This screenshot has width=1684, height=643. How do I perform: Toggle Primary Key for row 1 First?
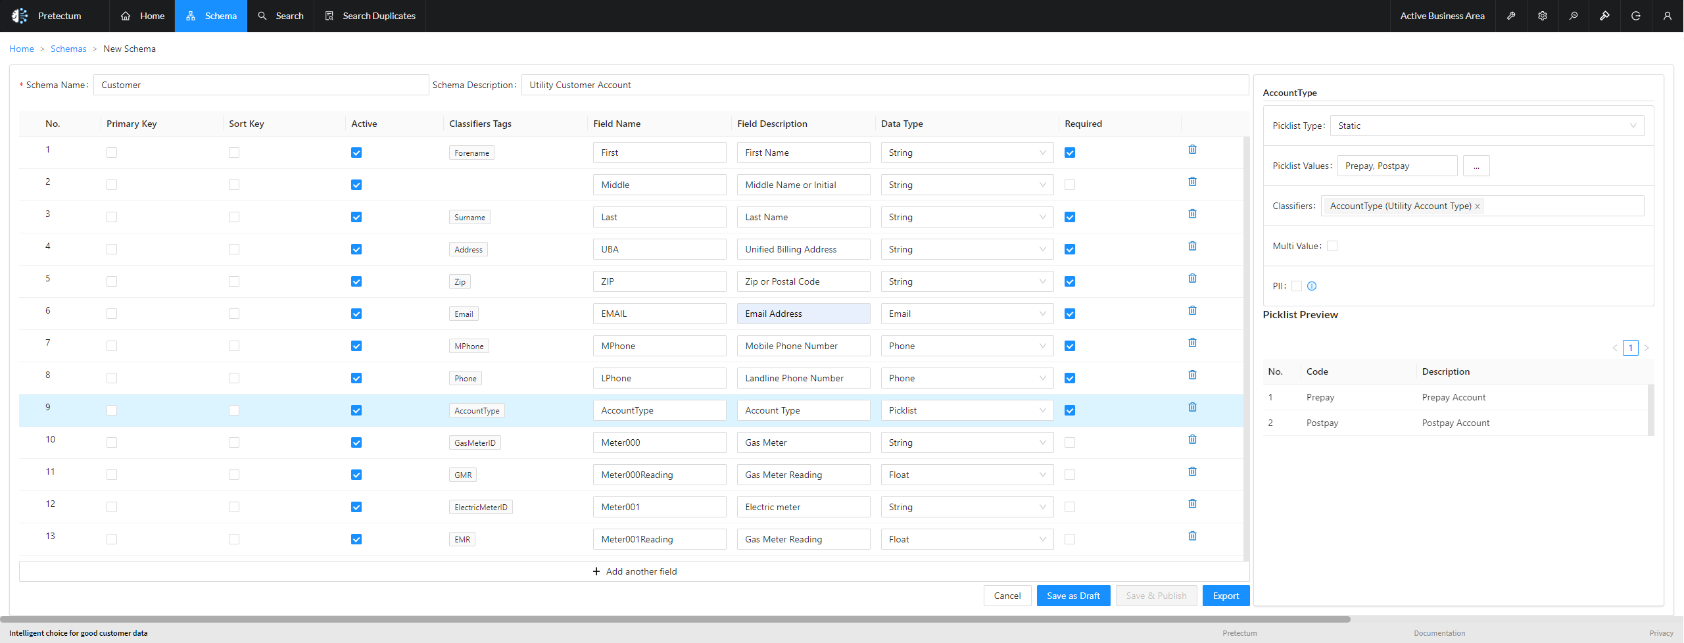[x=112, y=153]
